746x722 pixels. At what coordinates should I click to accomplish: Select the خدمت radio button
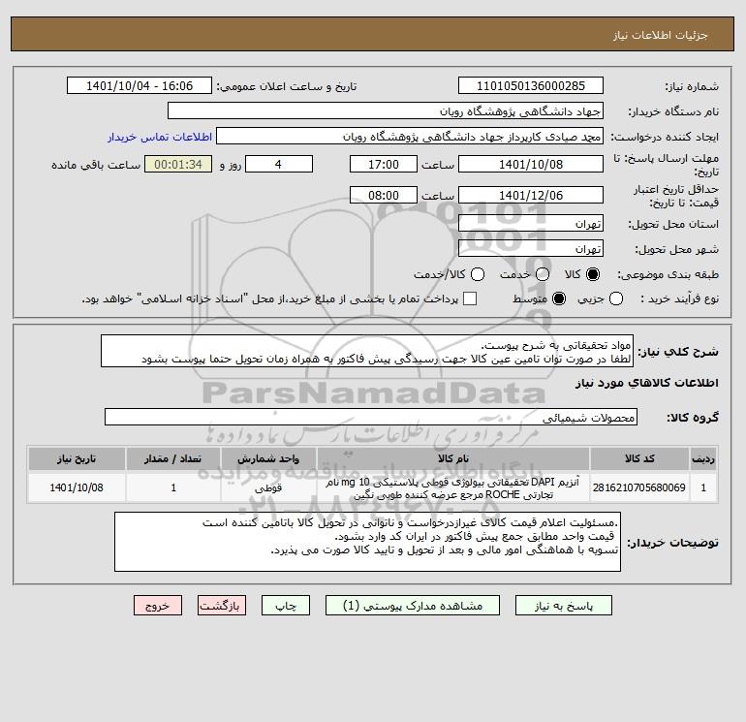(x=543, y=274)
